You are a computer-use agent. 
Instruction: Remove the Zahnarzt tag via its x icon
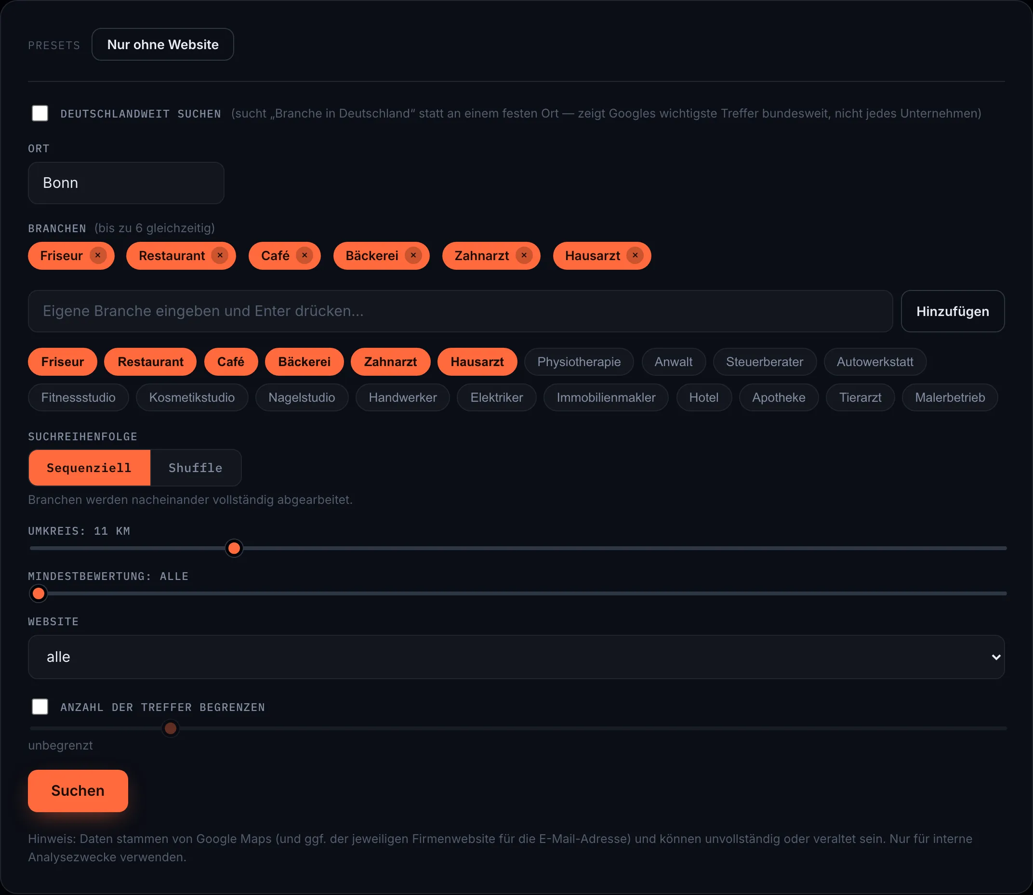(524, 255)
